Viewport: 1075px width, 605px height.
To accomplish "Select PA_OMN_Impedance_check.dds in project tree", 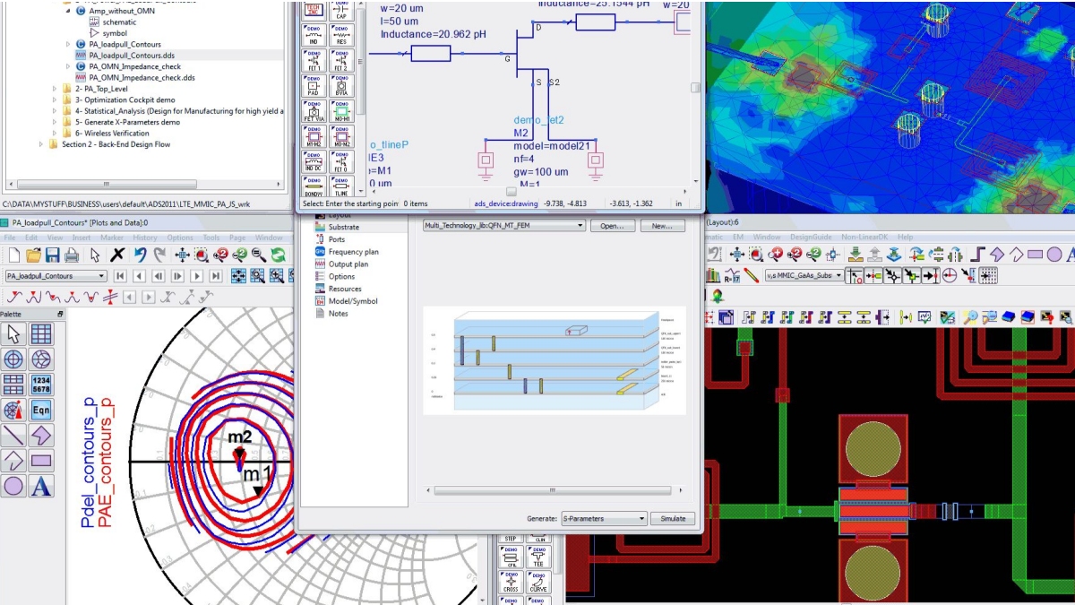I will (x=142, y=78).
